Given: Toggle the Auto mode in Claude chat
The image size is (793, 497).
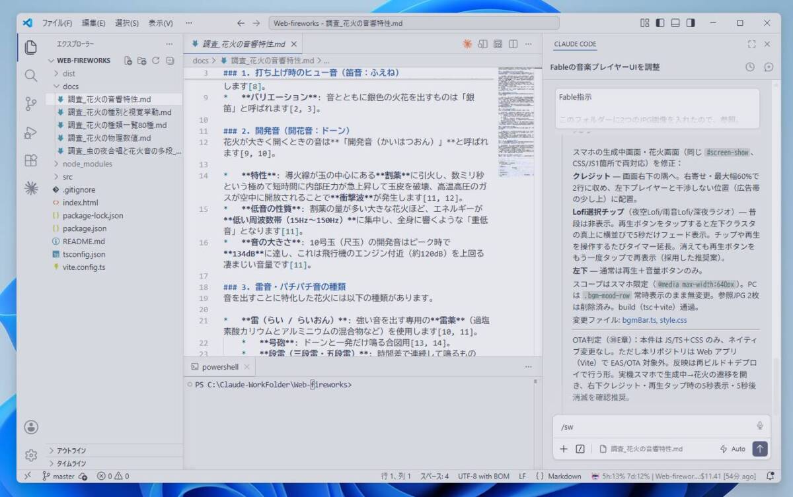Looking at the screenshot, I should pos(732,449).
